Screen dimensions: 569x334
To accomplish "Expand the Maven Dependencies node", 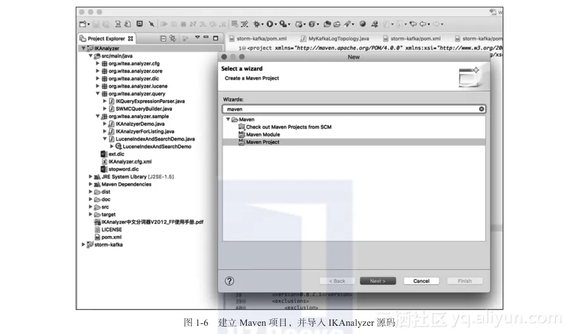I will (90, 184).
